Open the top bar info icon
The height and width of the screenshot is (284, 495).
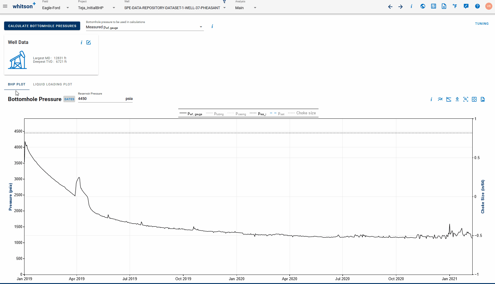pos(411,6)
